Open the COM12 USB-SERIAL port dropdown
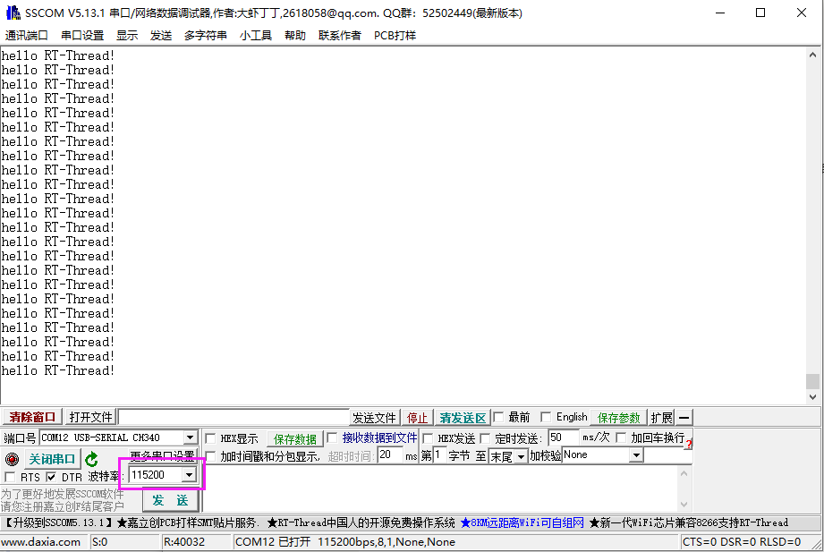Viewport: 824px width, 552px height. (190, 437)
